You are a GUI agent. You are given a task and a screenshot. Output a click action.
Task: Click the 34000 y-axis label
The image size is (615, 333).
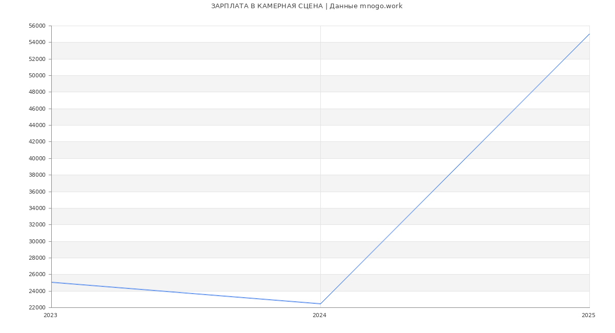[x=37, y=209]
